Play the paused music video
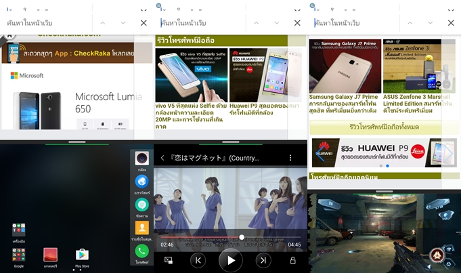Image resolution: width=461 pixels, height=273 pixels. [230, 260]
